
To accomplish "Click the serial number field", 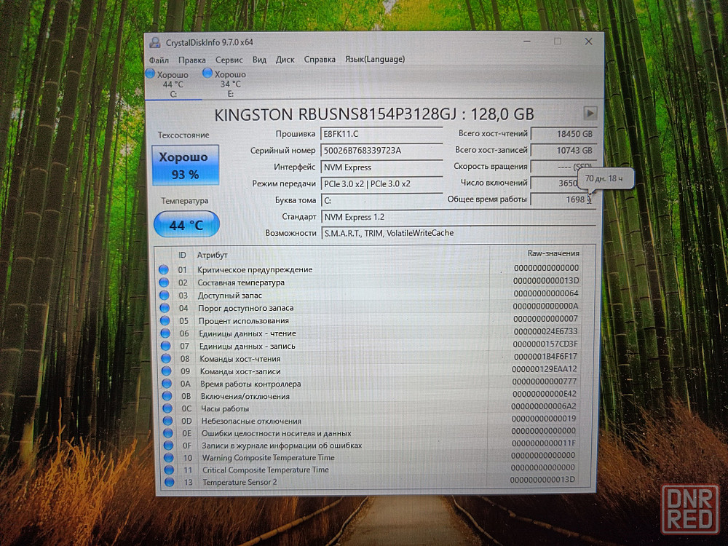I will click(381, 151).
